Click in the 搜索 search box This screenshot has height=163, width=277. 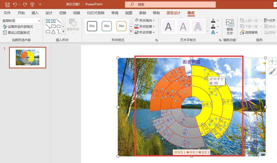point(170,5)
